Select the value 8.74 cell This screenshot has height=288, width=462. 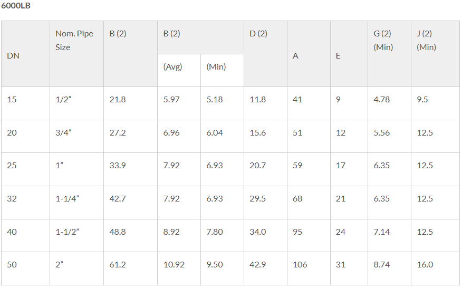coord(389,268)
